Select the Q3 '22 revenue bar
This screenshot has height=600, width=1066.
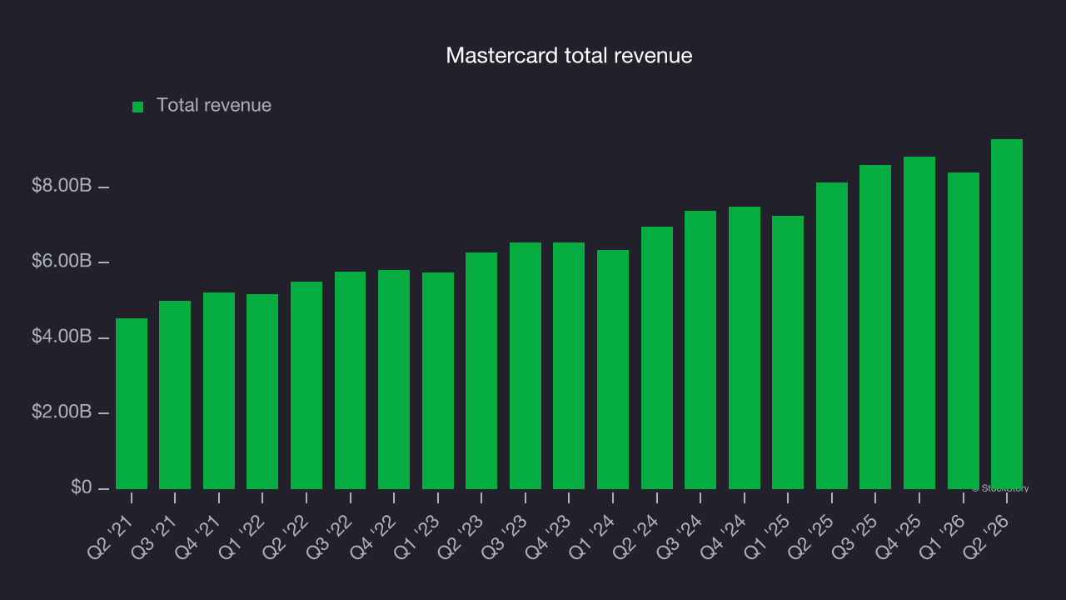click(x=351, y=380)
